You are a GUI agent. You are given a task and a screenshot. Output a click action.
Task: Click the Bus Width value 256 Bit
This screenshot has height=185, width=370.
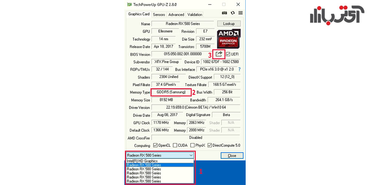[227, 92]
